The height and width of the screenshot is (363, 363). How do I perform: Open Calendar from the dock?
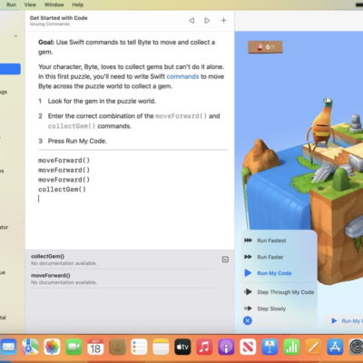pyautogui.click(x=95, y=347)
